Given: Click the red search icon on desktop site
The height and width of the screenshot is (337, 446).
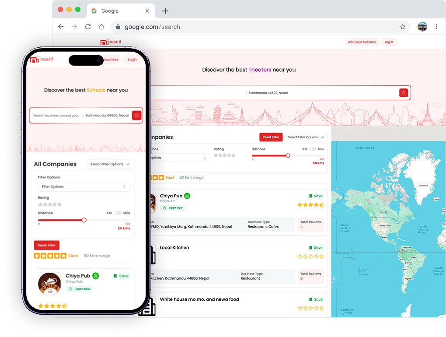Looking at the screenshot, I should pyautogui.click(x=403, y=93).
